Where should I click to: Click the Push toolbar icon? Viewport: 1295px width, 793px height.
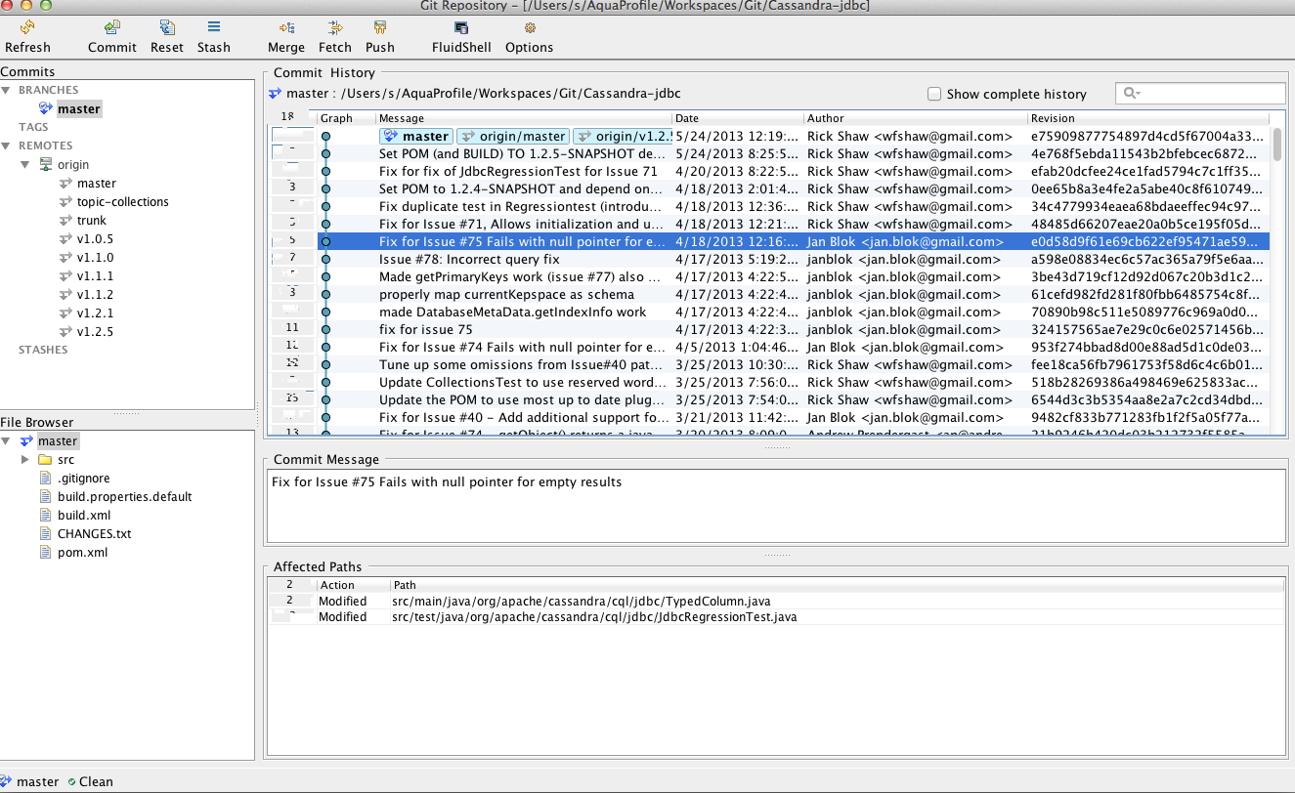tap(380, 27)
